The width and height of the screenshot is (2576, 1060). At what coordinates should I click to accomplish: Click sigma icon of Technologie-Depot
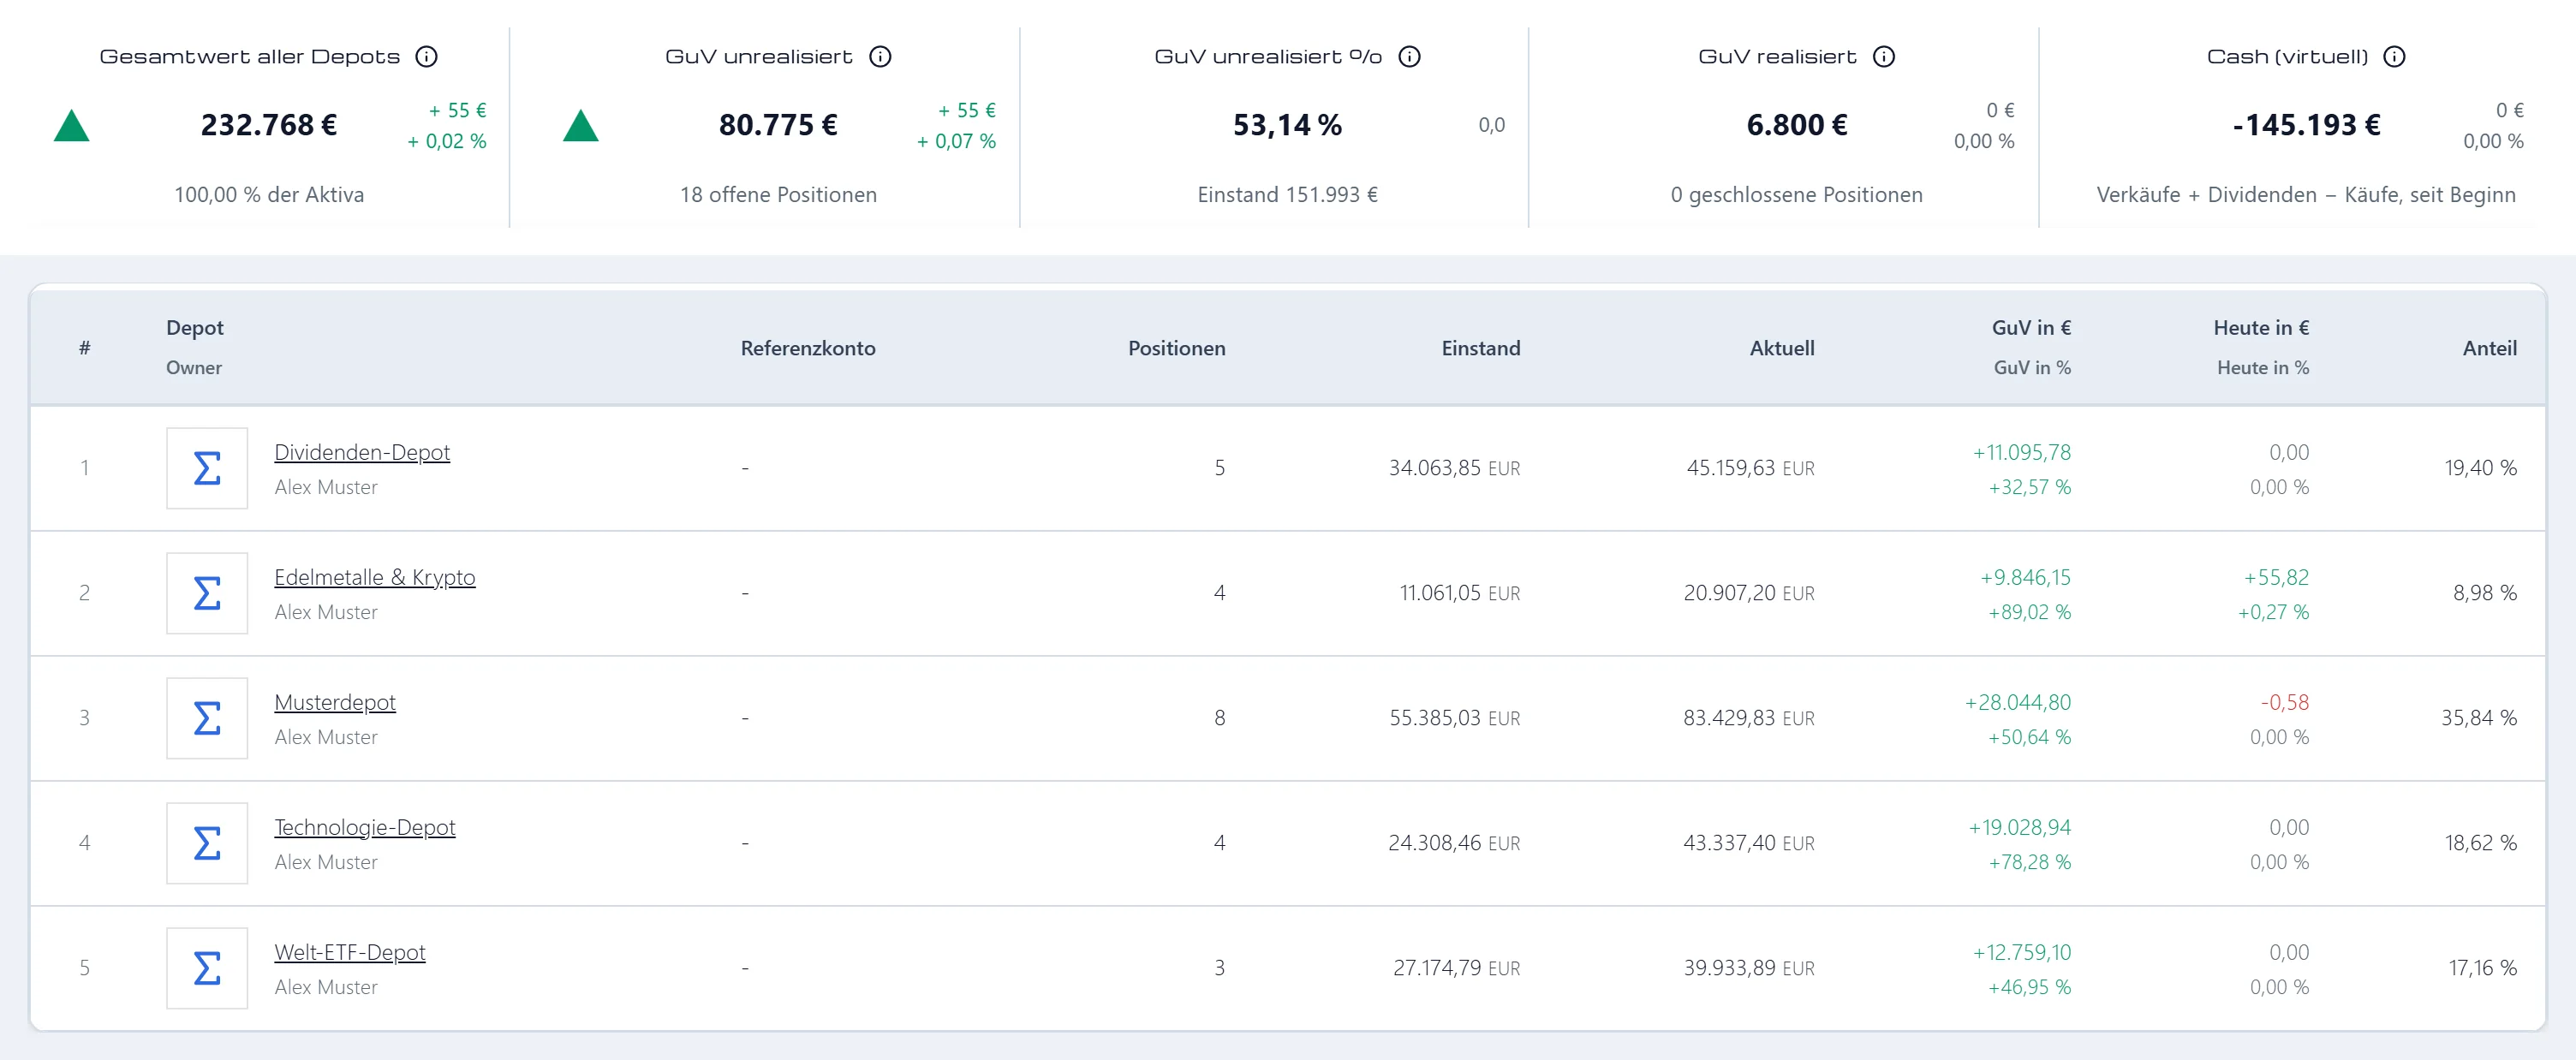[x=207, y=843]
